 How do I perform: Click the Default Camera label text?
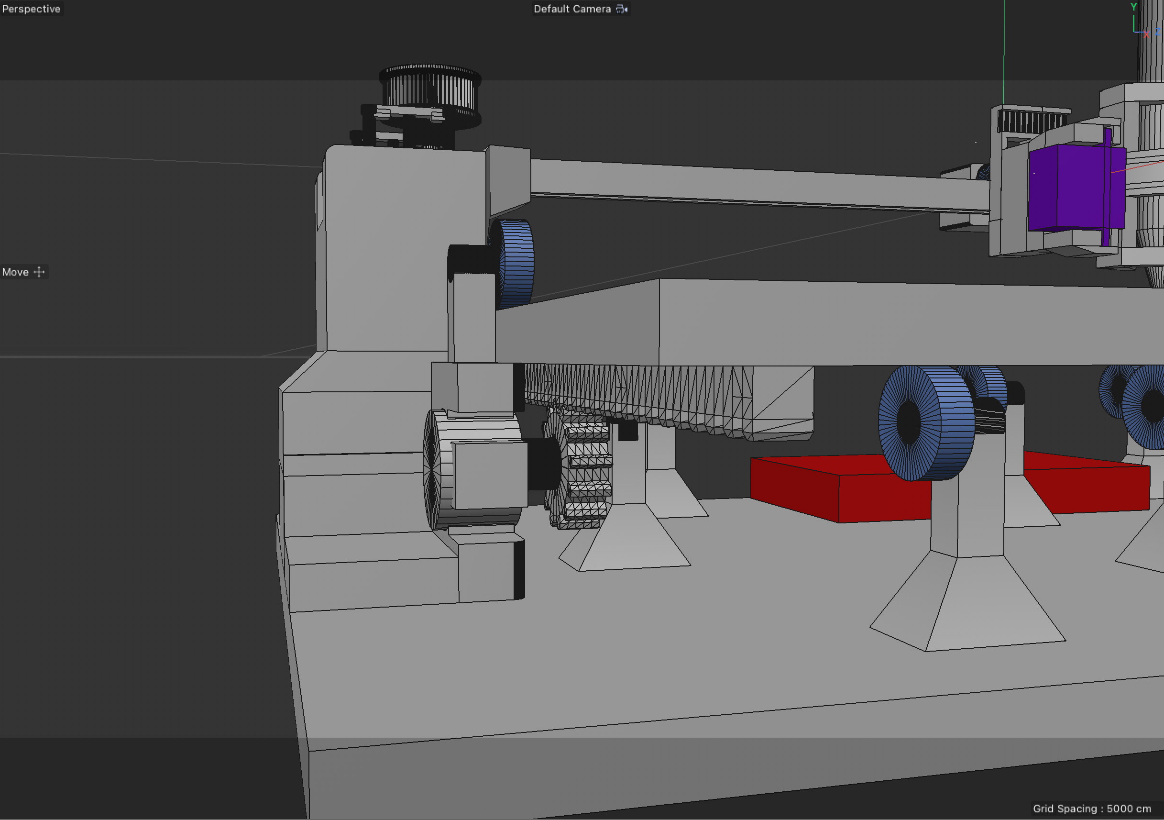coord(572,9)
